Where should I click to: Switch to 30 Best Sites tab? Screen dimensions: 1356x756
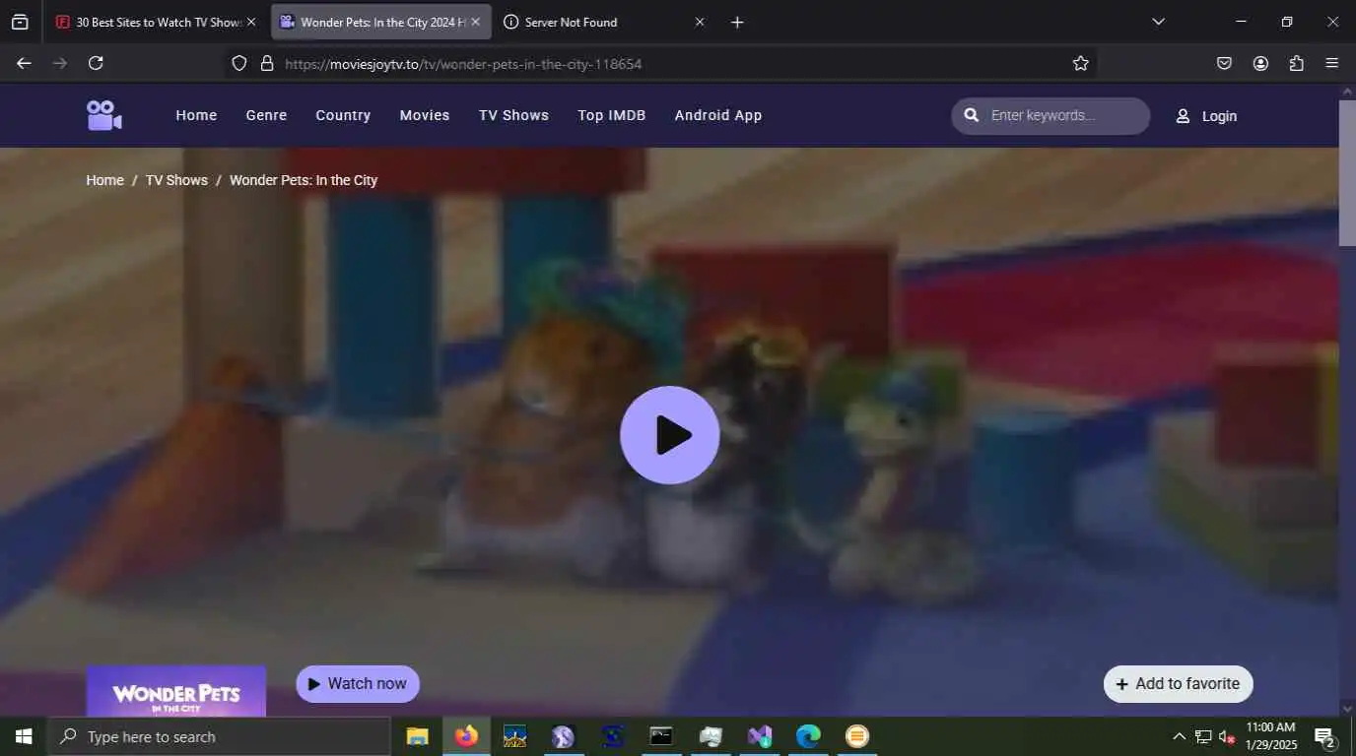click(148, 22)
